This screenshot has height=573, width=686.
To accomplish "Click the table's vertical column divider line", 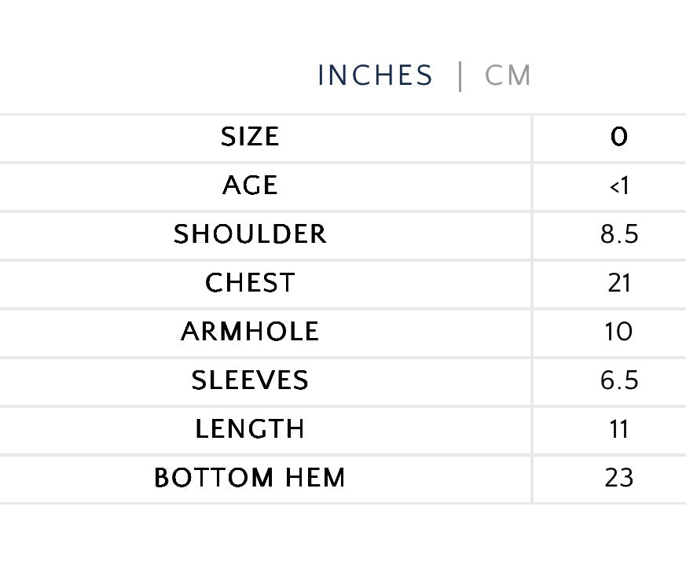I will click(532, 307).
